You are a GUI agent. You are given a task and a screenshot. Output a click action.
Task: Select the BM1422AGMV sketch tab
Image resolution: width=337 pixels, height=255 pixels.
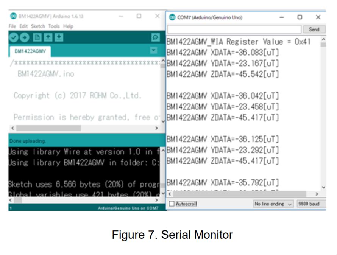point(30,51)
